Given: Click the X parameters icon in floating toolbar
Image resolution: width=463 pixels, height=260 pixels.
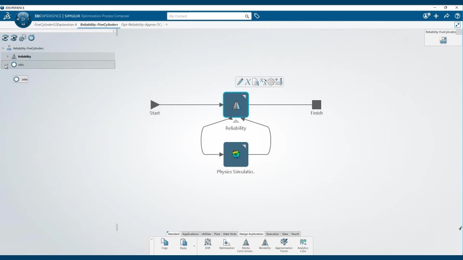Looking at the screenshot, I should [x=248, y=82].
